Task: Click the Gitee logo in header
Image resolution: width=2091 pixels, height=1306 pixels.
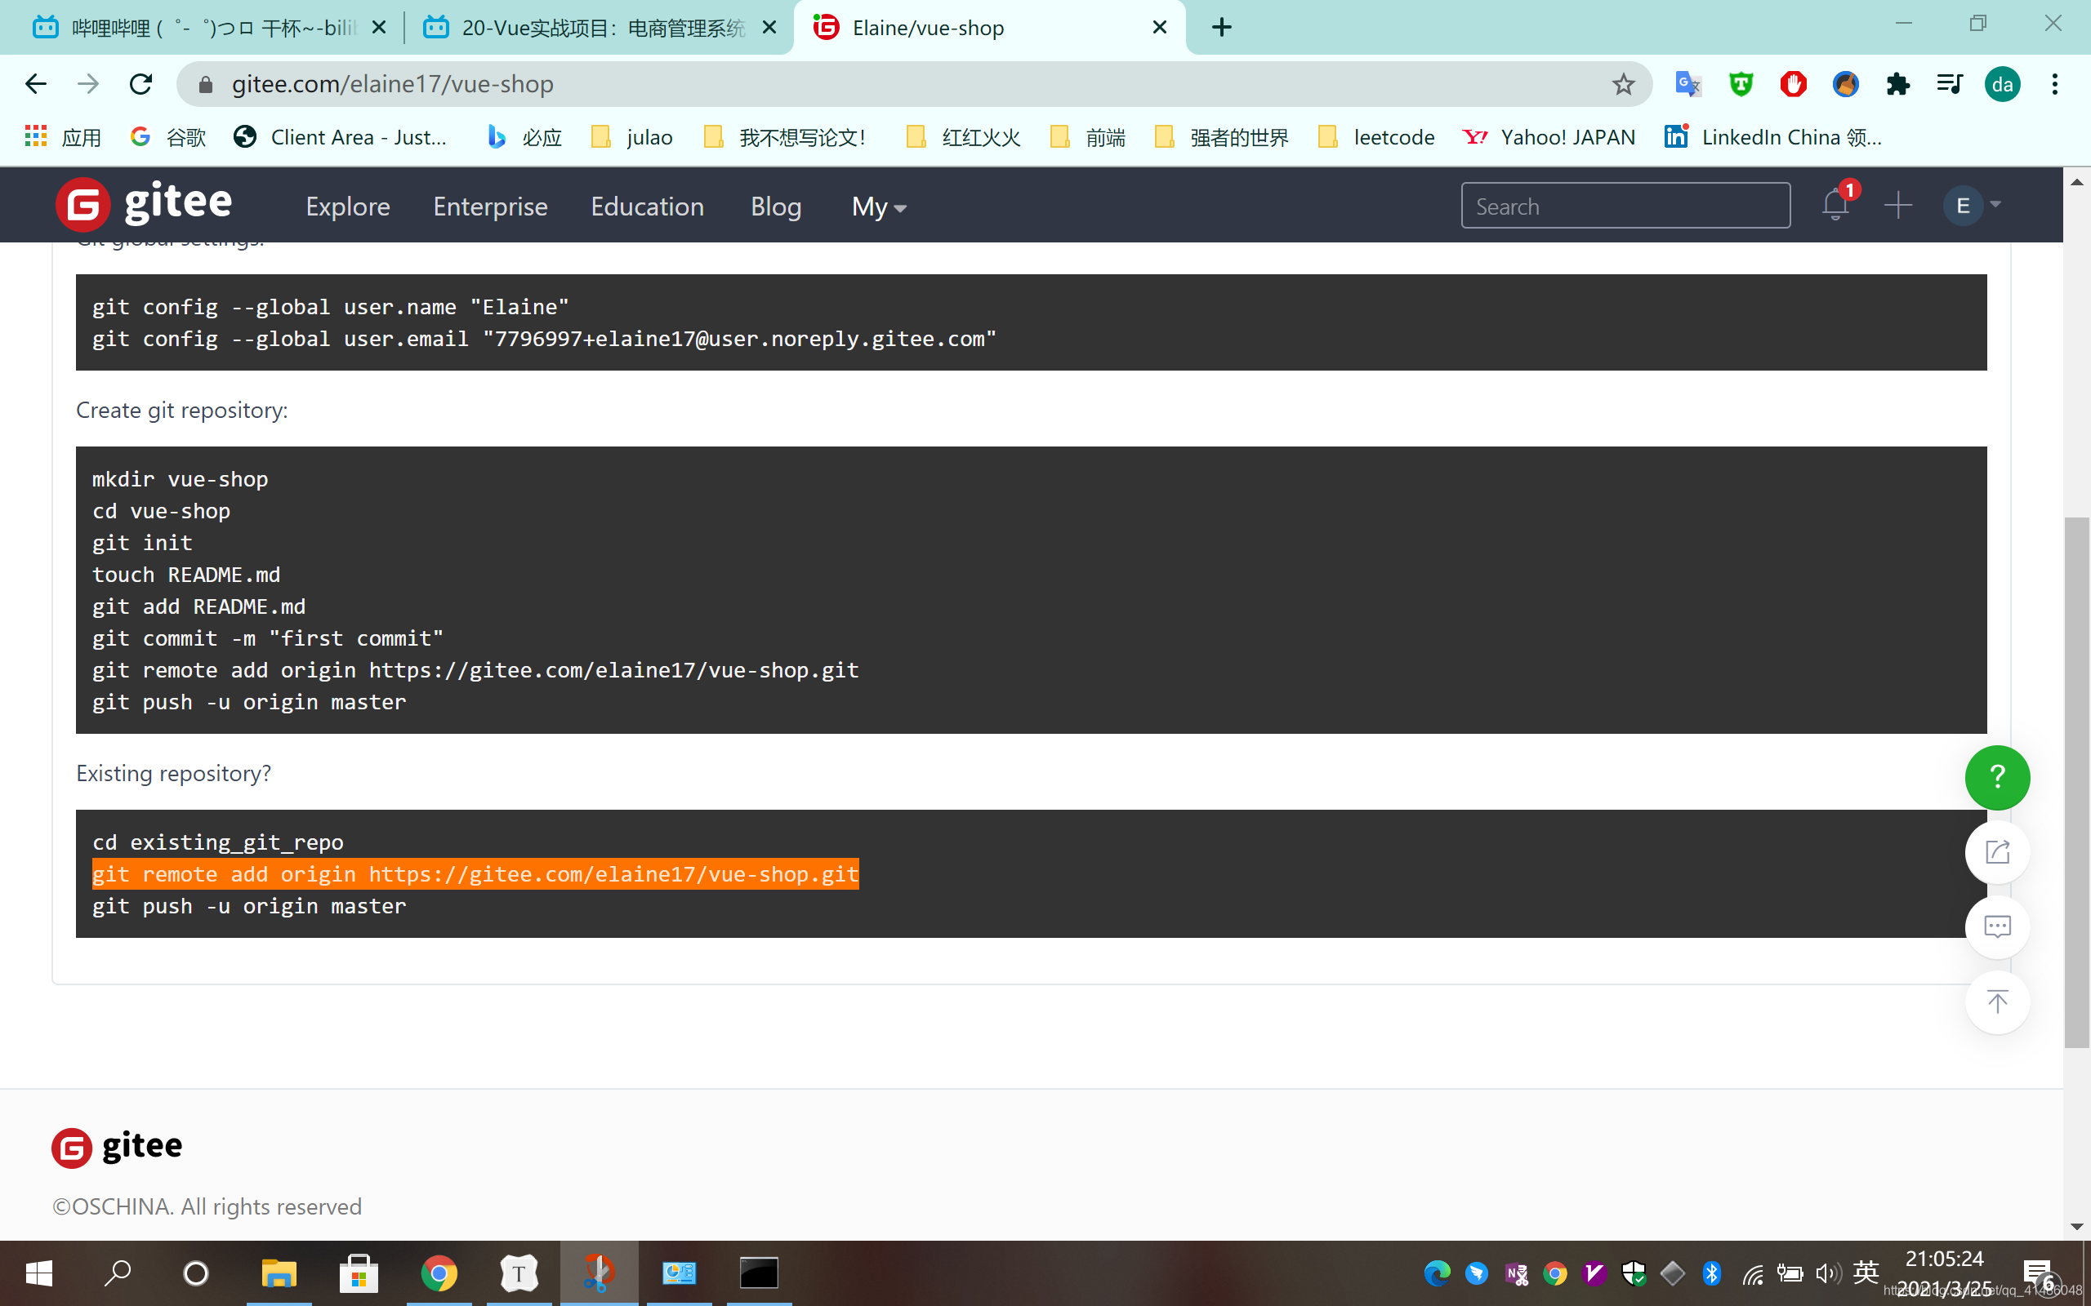Action: 145,205
